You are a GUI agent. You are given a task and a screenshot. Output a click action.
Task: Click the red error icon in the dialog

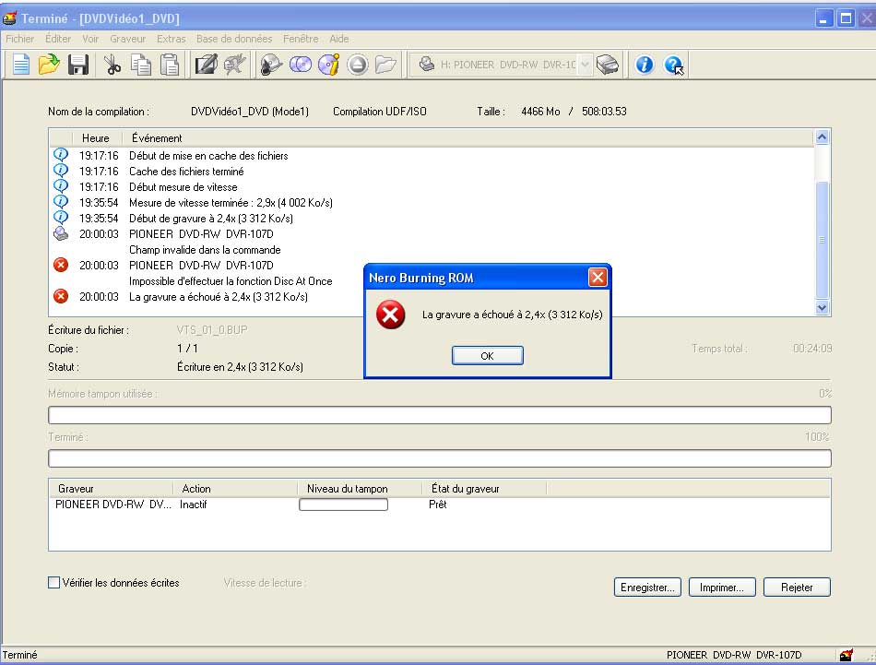pyautogui.click(x=391, y=315)
